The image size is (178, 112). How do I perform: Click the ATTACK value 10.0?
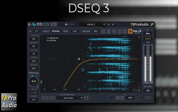(x=34, y=61)
